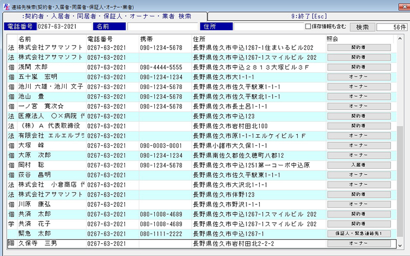410x256 pixels.
Task: Click the application icon in the title bar
Action: coord(6,6)
